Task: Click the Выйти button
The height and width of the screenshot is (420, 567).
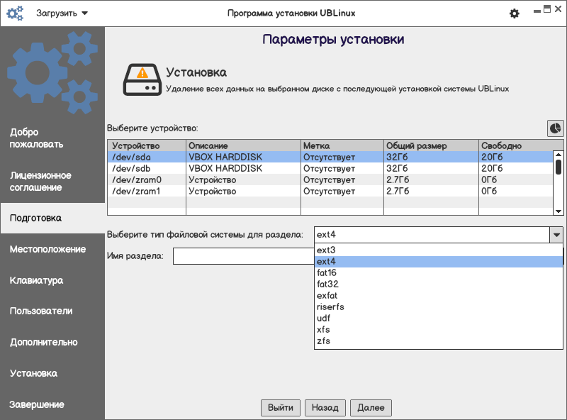Action: 281,408
